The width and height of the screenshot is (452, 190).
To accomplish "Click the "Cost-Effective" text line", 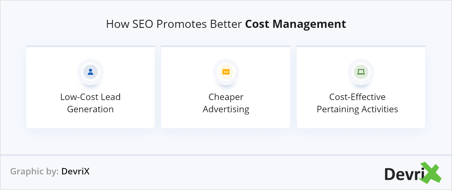I will coord(357,97).
